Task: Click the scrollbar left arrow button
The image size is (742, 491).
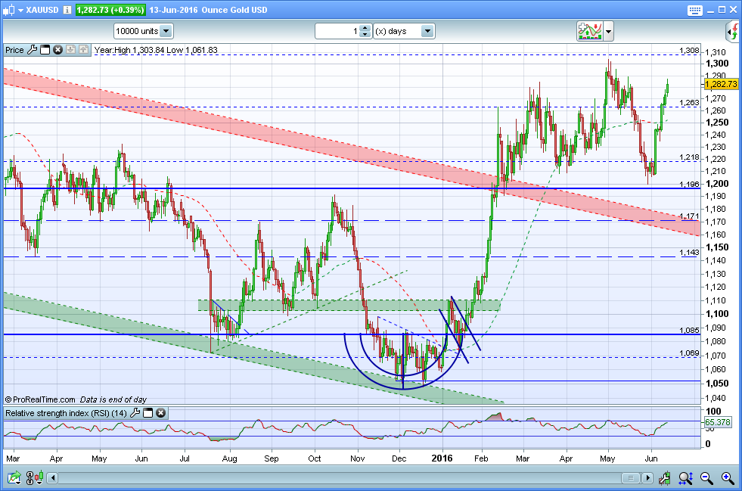Action: (52, 477)
